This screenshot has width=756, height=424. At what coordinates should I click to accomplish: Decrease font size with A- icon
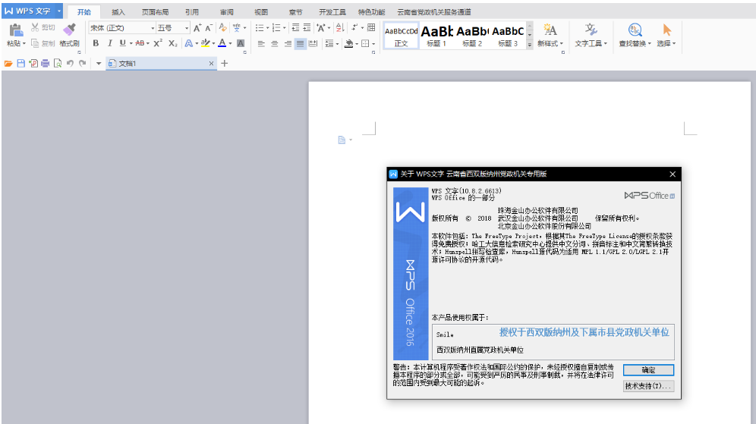click(x=209, y=28)
